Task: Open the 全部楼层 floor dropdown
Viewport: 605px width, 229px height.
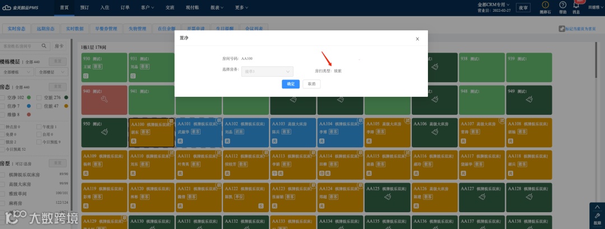Action: pyautogui.click(x=52, y=72)
